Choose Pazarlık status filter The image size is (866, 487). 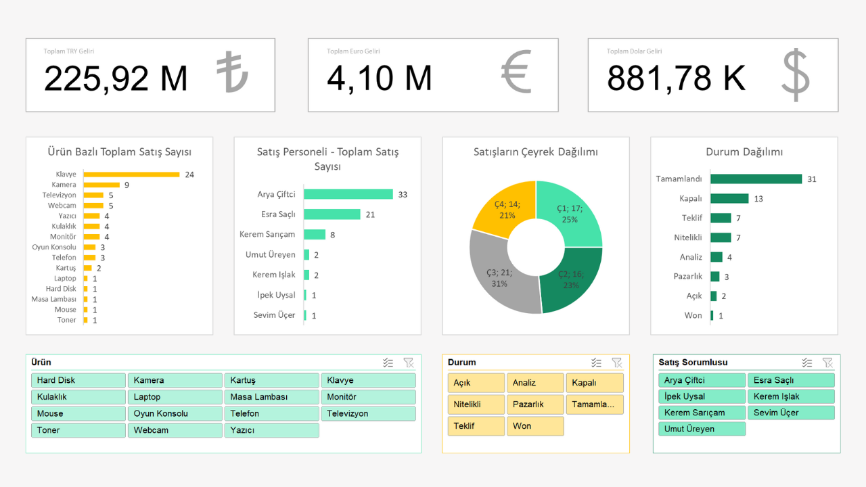coord(535,404)
